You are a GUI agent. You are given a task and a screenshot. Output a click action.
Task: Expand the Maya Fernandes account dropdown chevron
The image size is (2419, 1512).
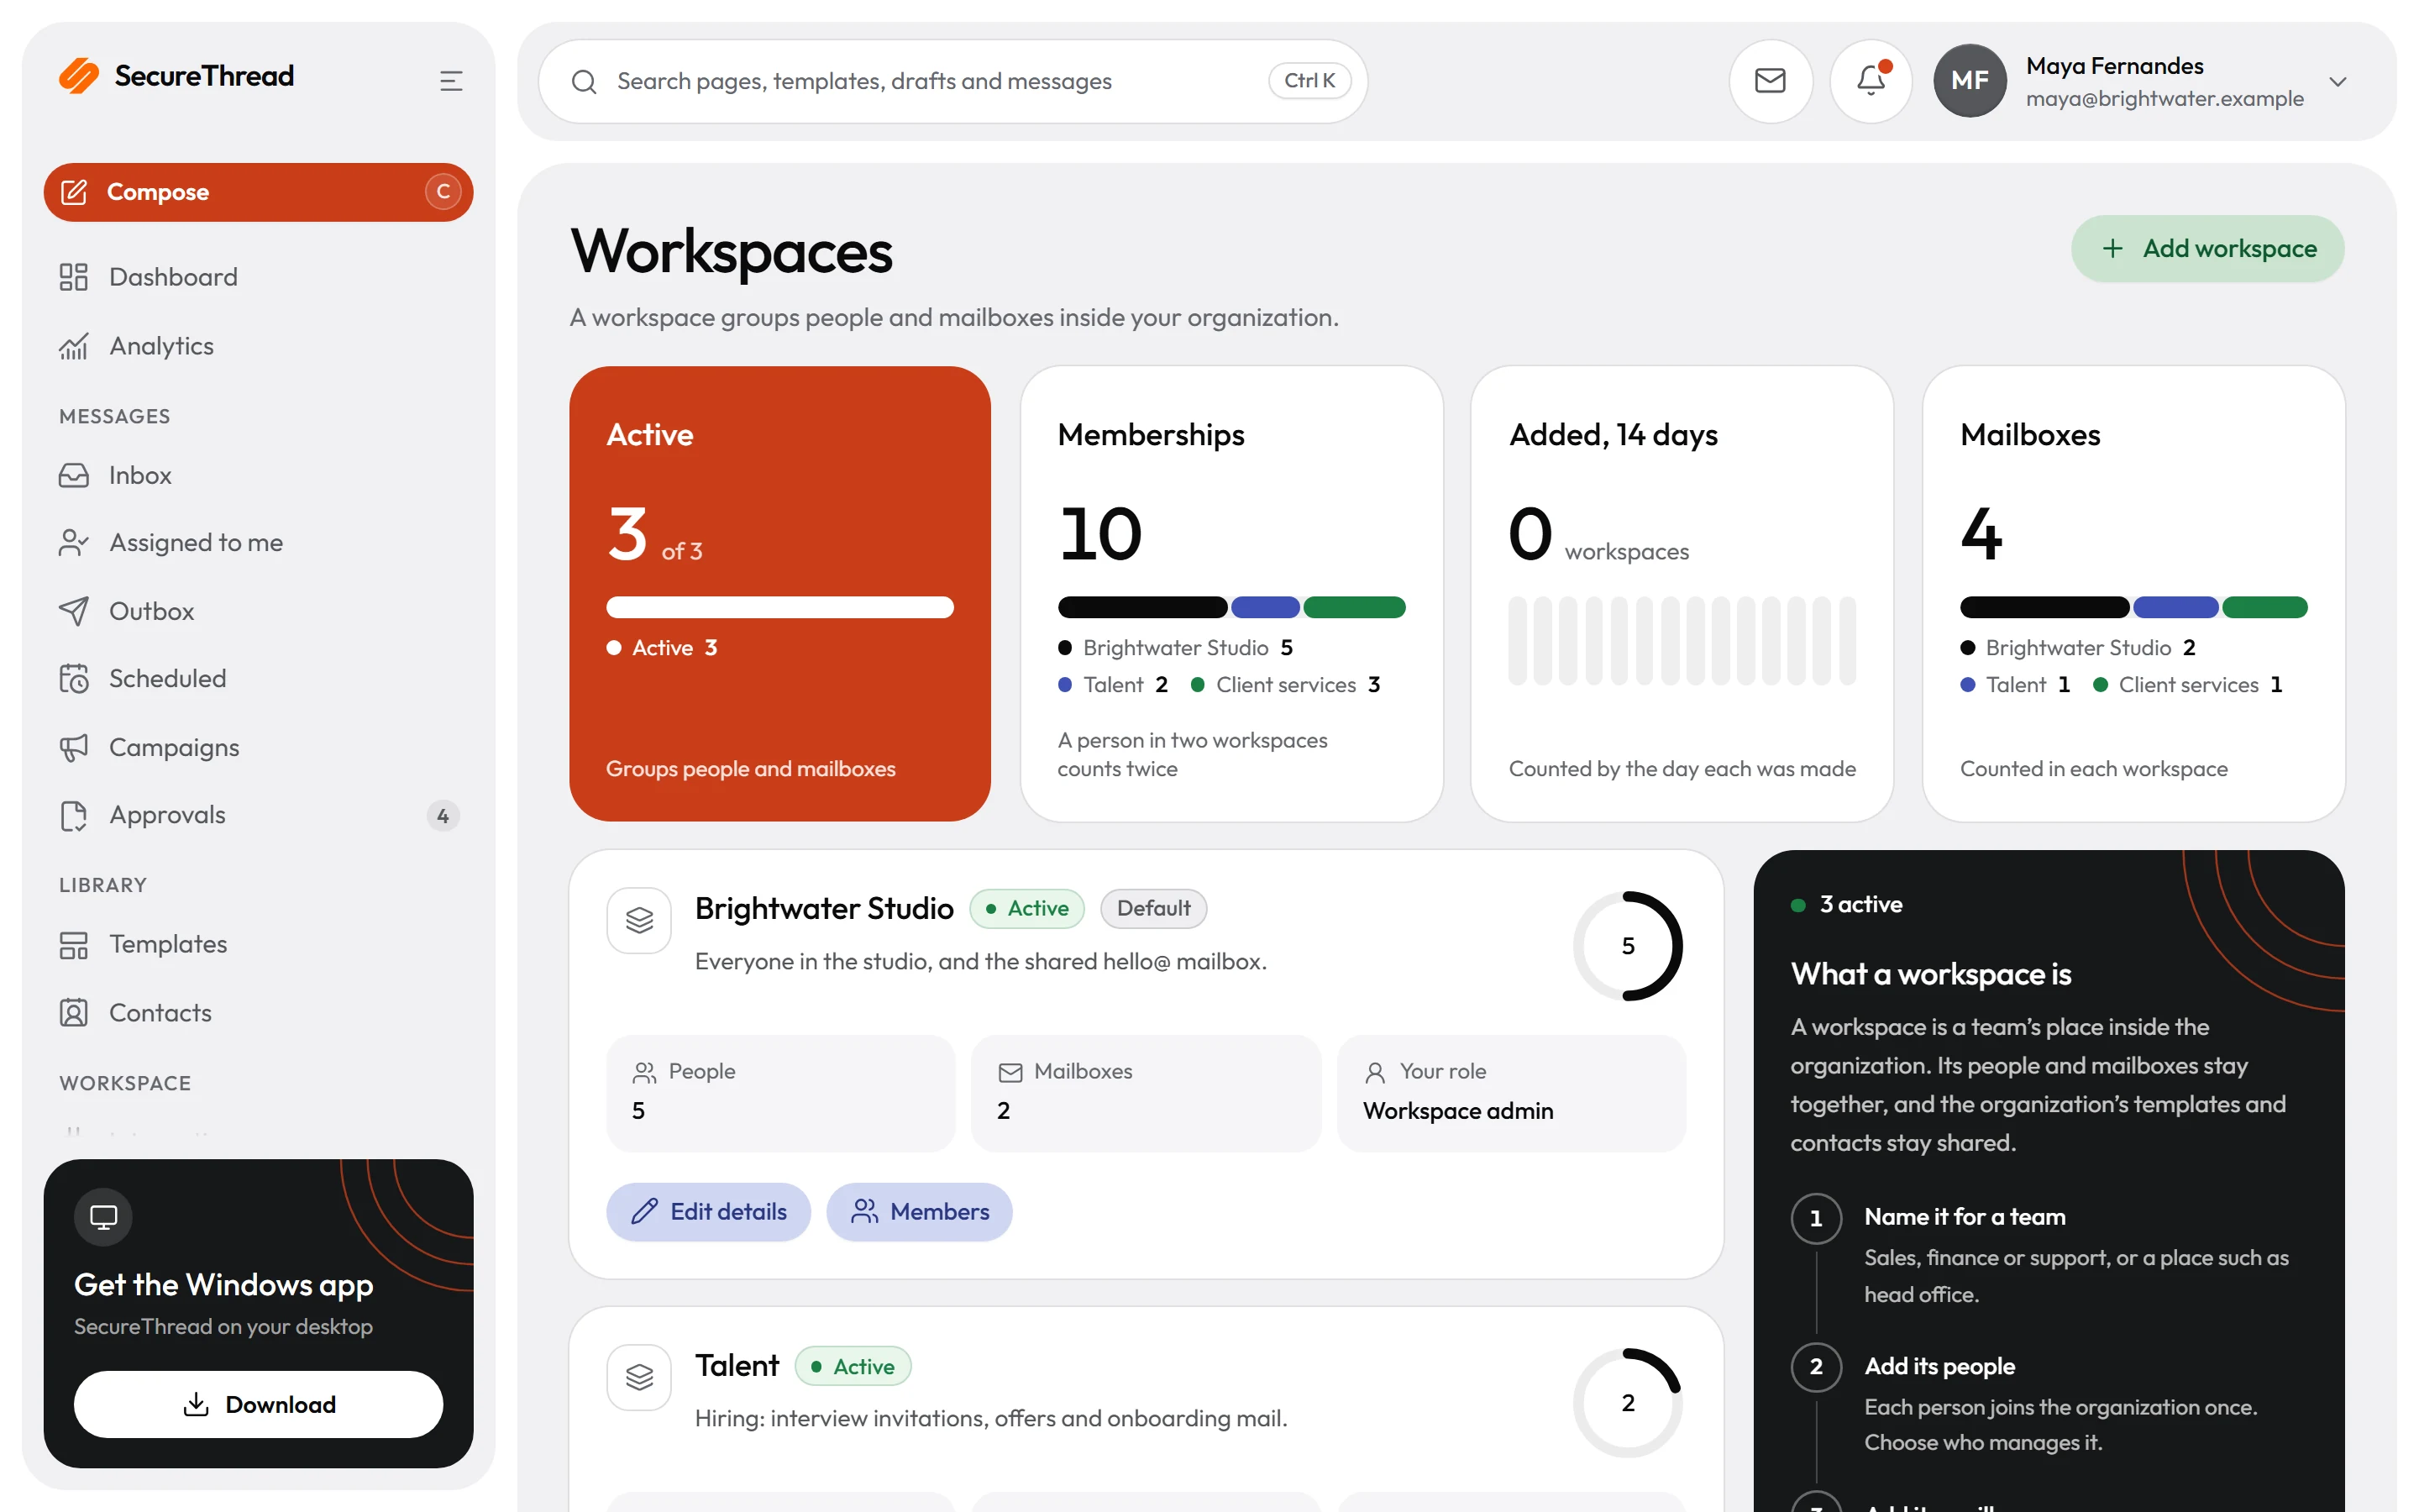tap(2337, 82)
